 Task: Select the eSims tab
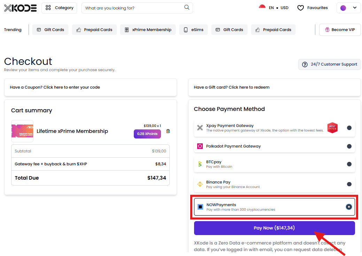(x=193, y=30)
